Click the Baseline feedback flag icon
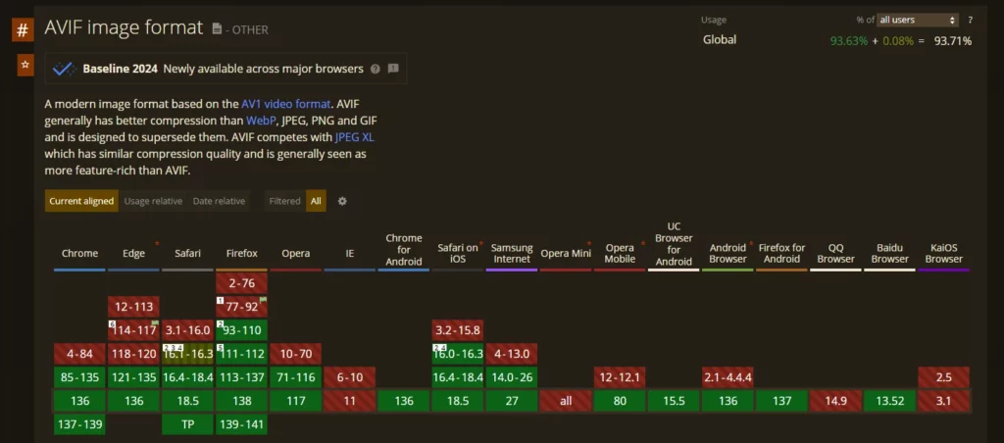Screen dimensions: 1004x443 coord(393,69)
